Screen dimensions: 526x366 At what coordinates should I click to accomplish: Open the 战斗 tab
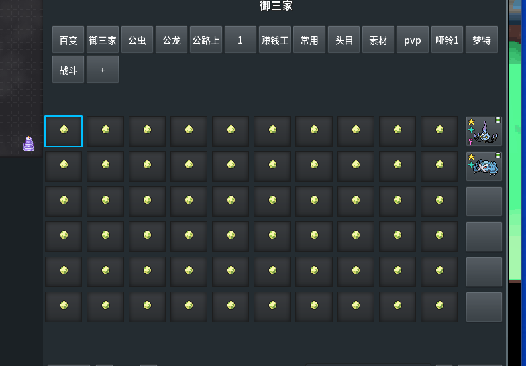pos(68,69)
